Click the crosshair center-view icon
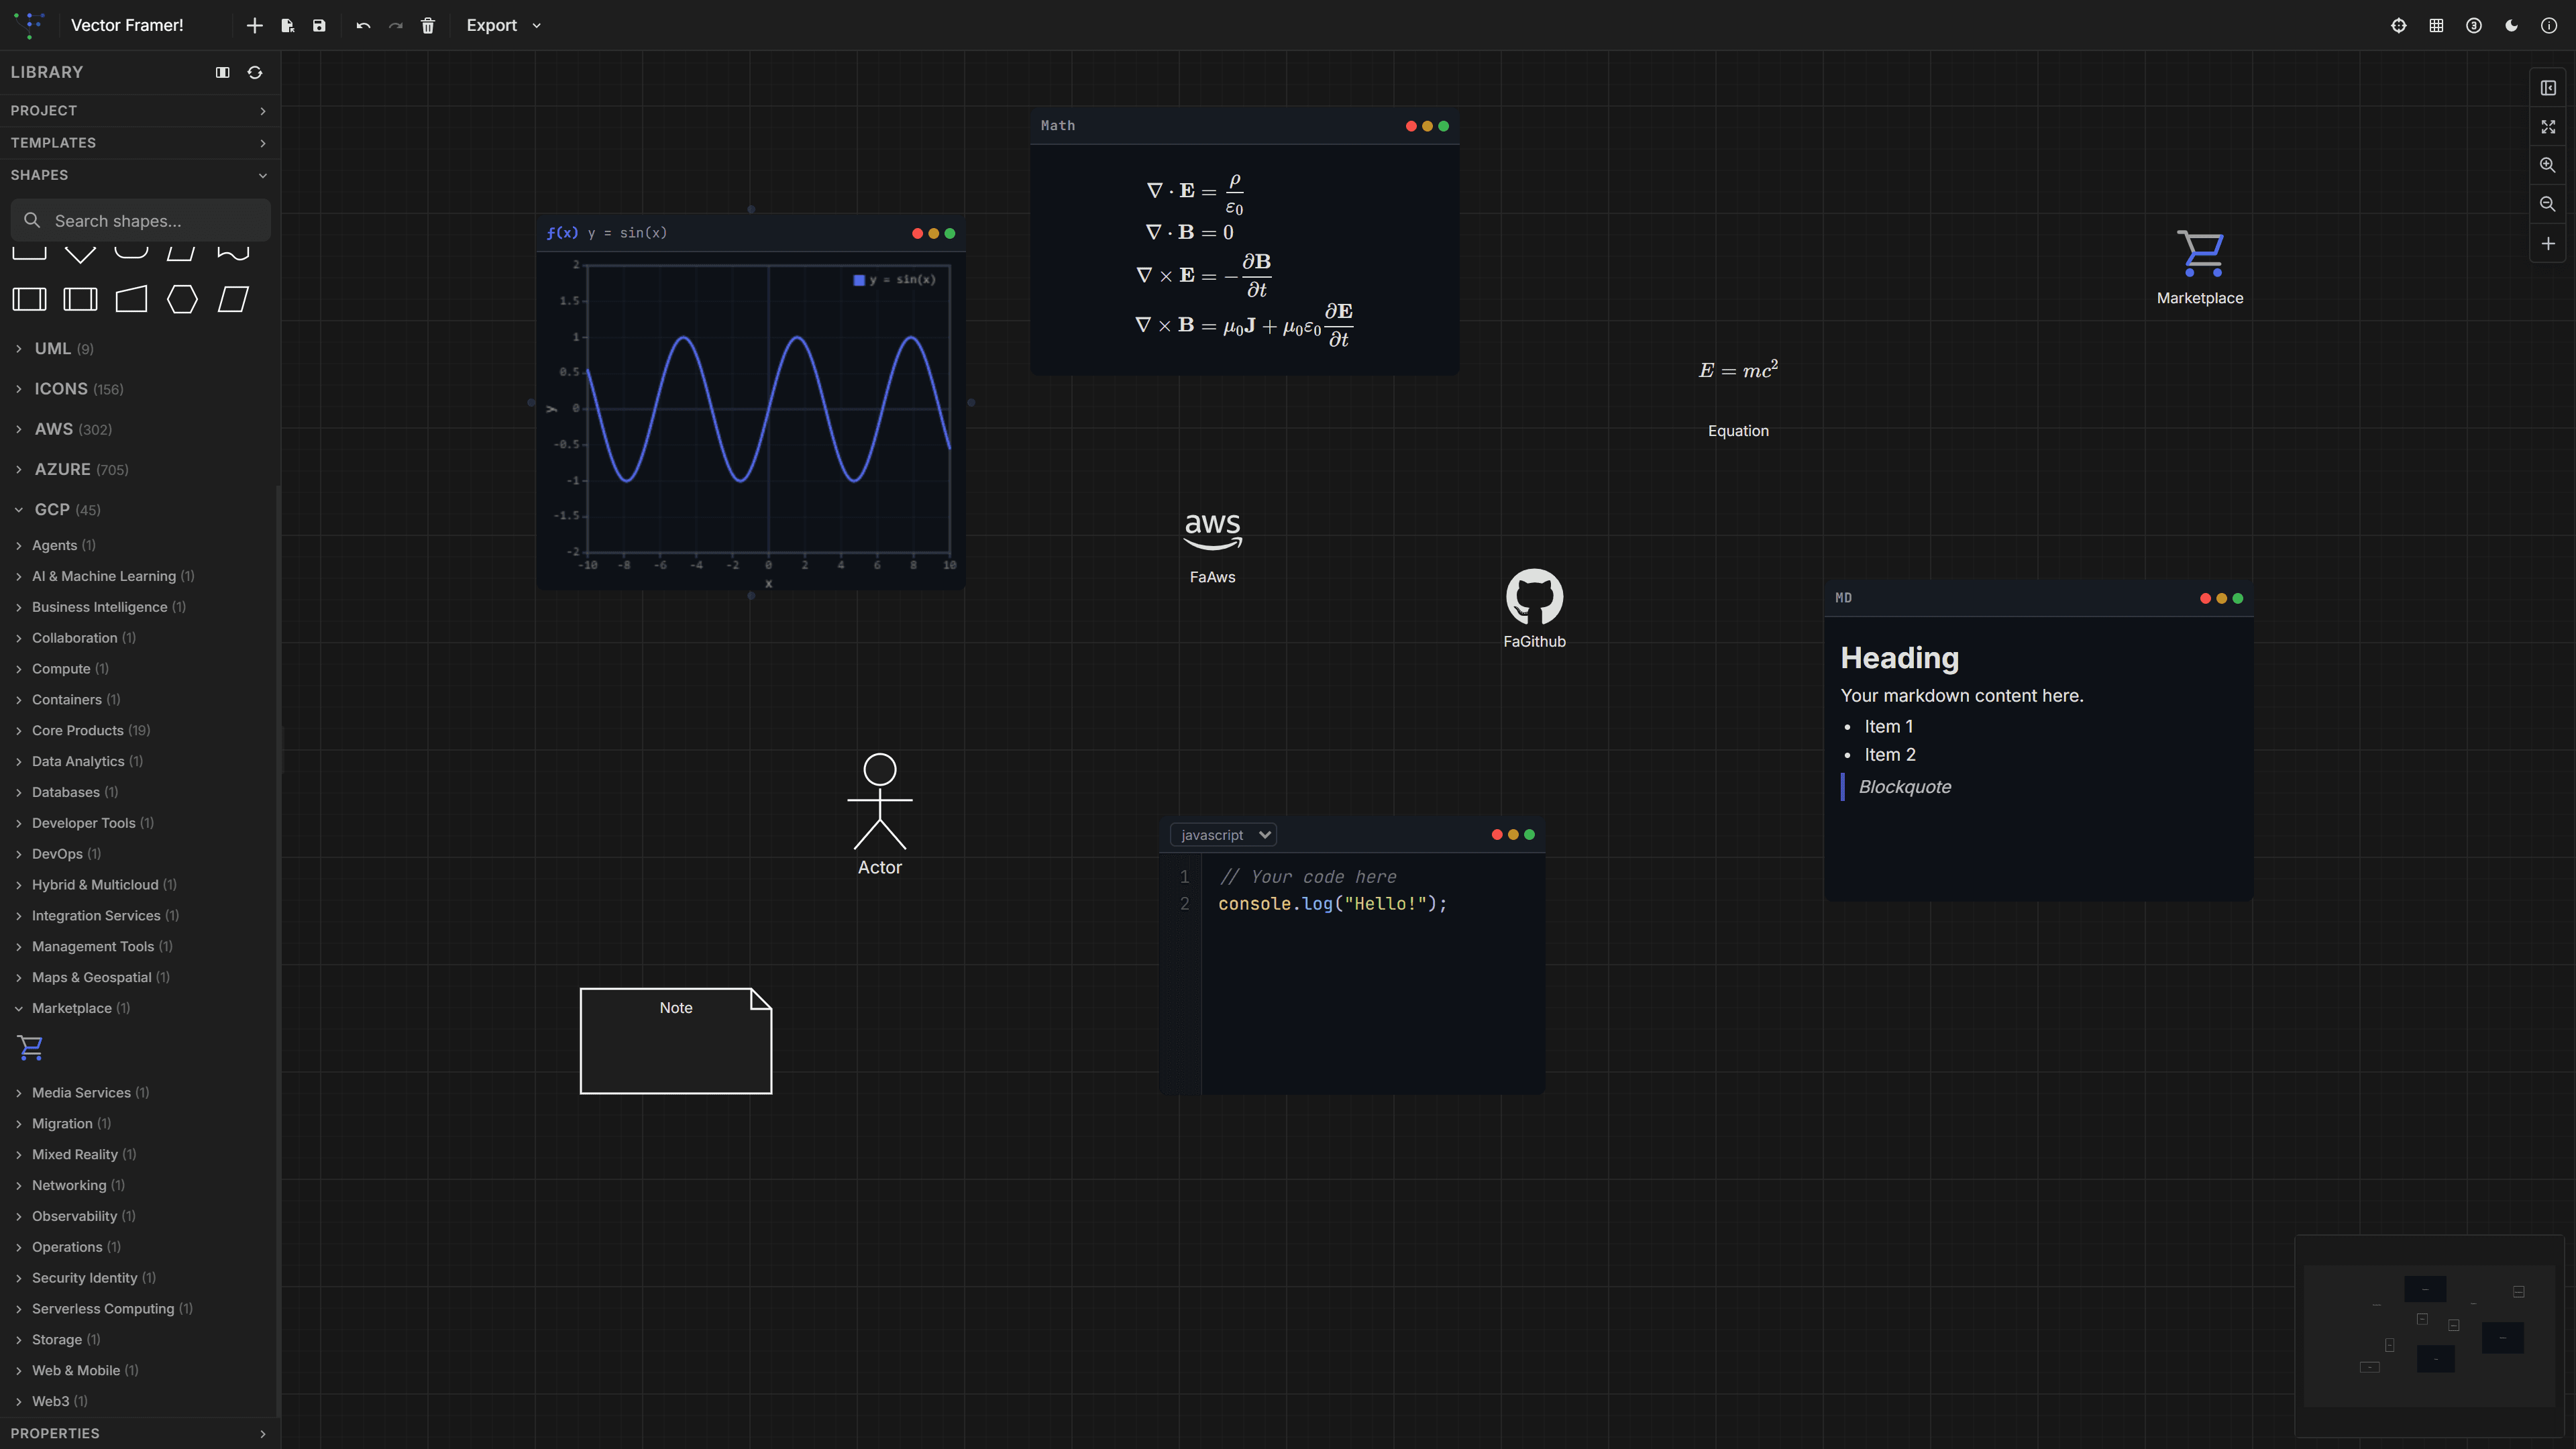Viewport: 2576px width, 1449px height. (x=2399, y=26)
